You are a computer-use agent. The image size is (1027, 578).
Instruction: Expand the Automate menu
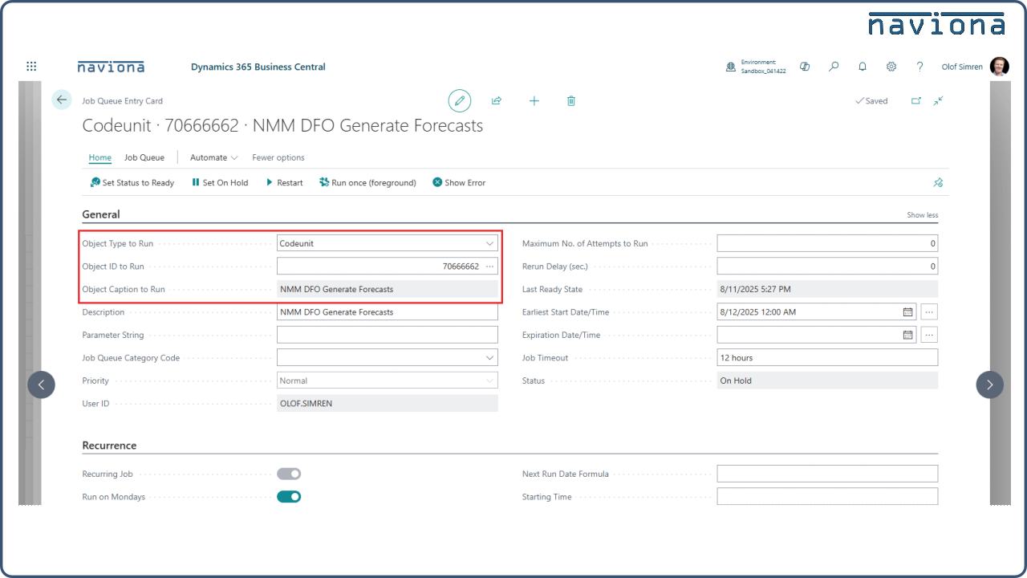click(213, 157)
